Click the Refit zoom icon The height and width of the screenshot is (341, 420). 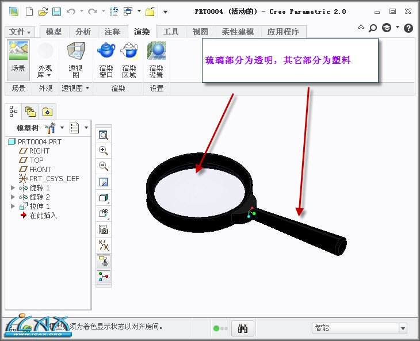click(104, 135)
